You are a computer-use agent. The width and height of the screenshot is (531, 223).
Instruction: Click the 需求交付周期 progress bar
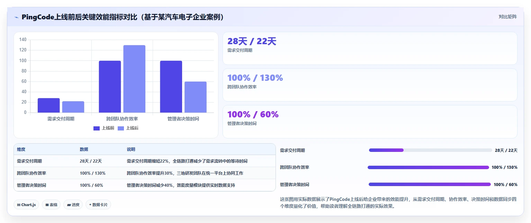[431, 150]
